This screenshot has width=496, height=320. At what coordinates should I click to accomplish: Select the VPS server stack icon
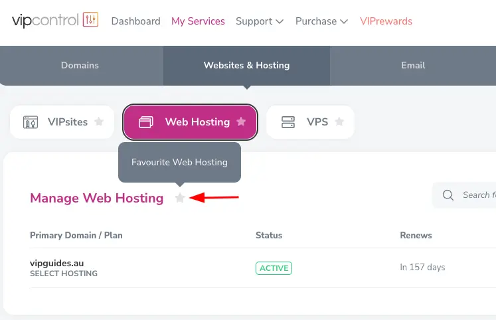[288, 122]
